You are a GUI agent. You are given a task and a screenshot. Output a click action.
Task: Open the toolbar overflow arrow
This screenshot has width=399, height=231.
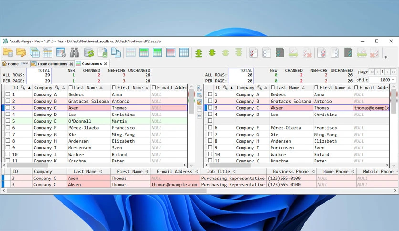point(386,57)
